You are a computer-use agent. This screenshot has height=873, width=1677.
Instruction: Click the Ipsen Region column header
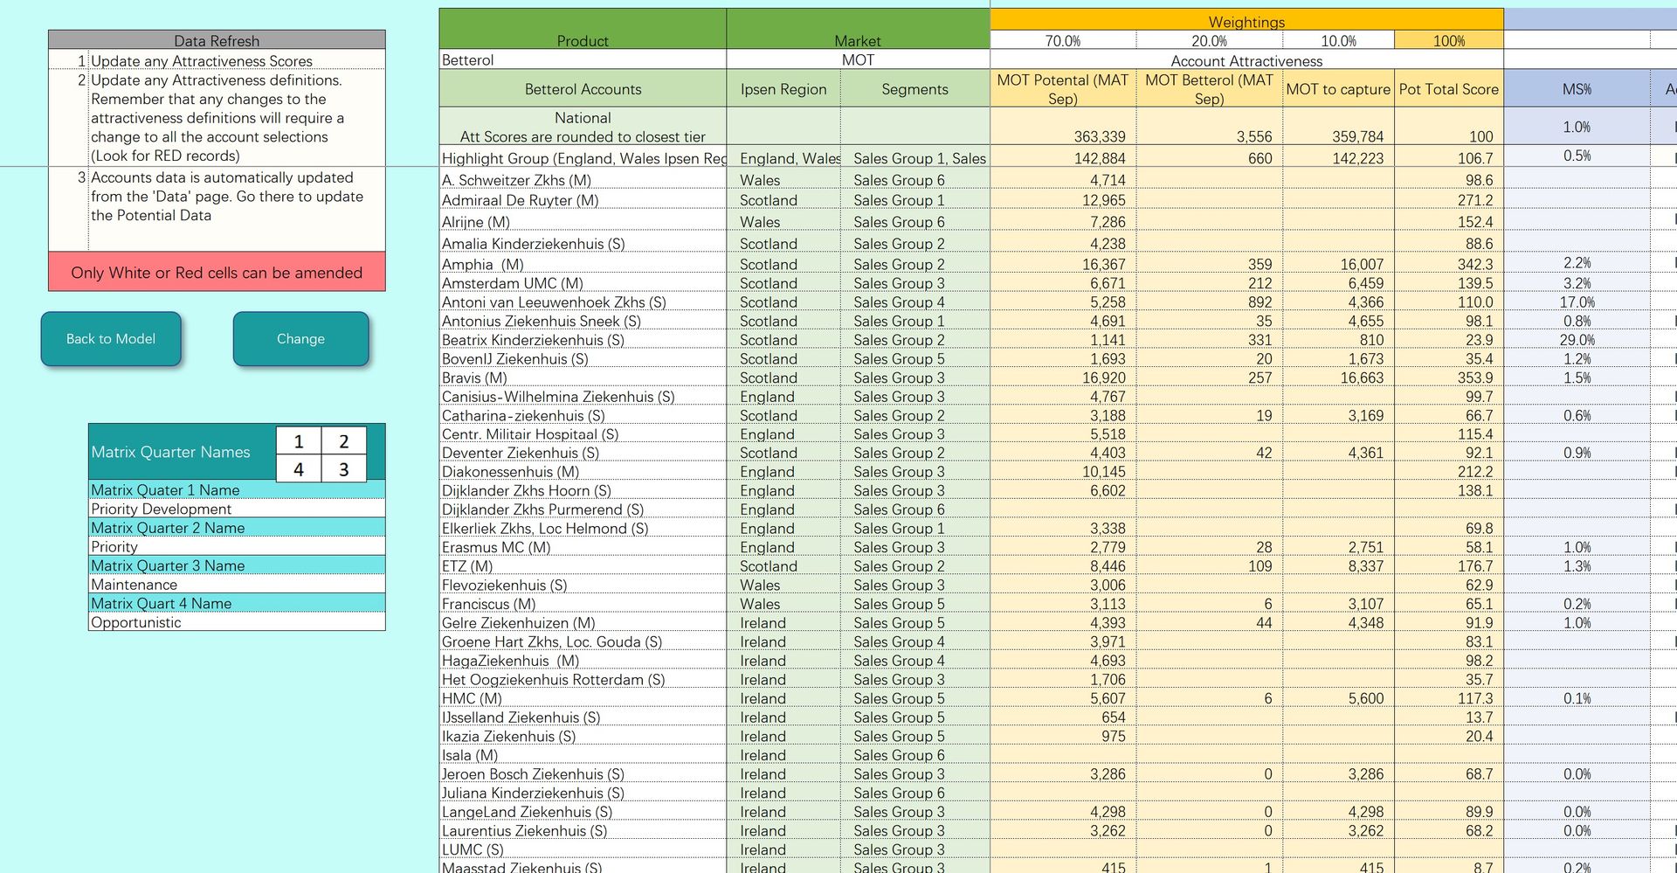pos(783,88)
